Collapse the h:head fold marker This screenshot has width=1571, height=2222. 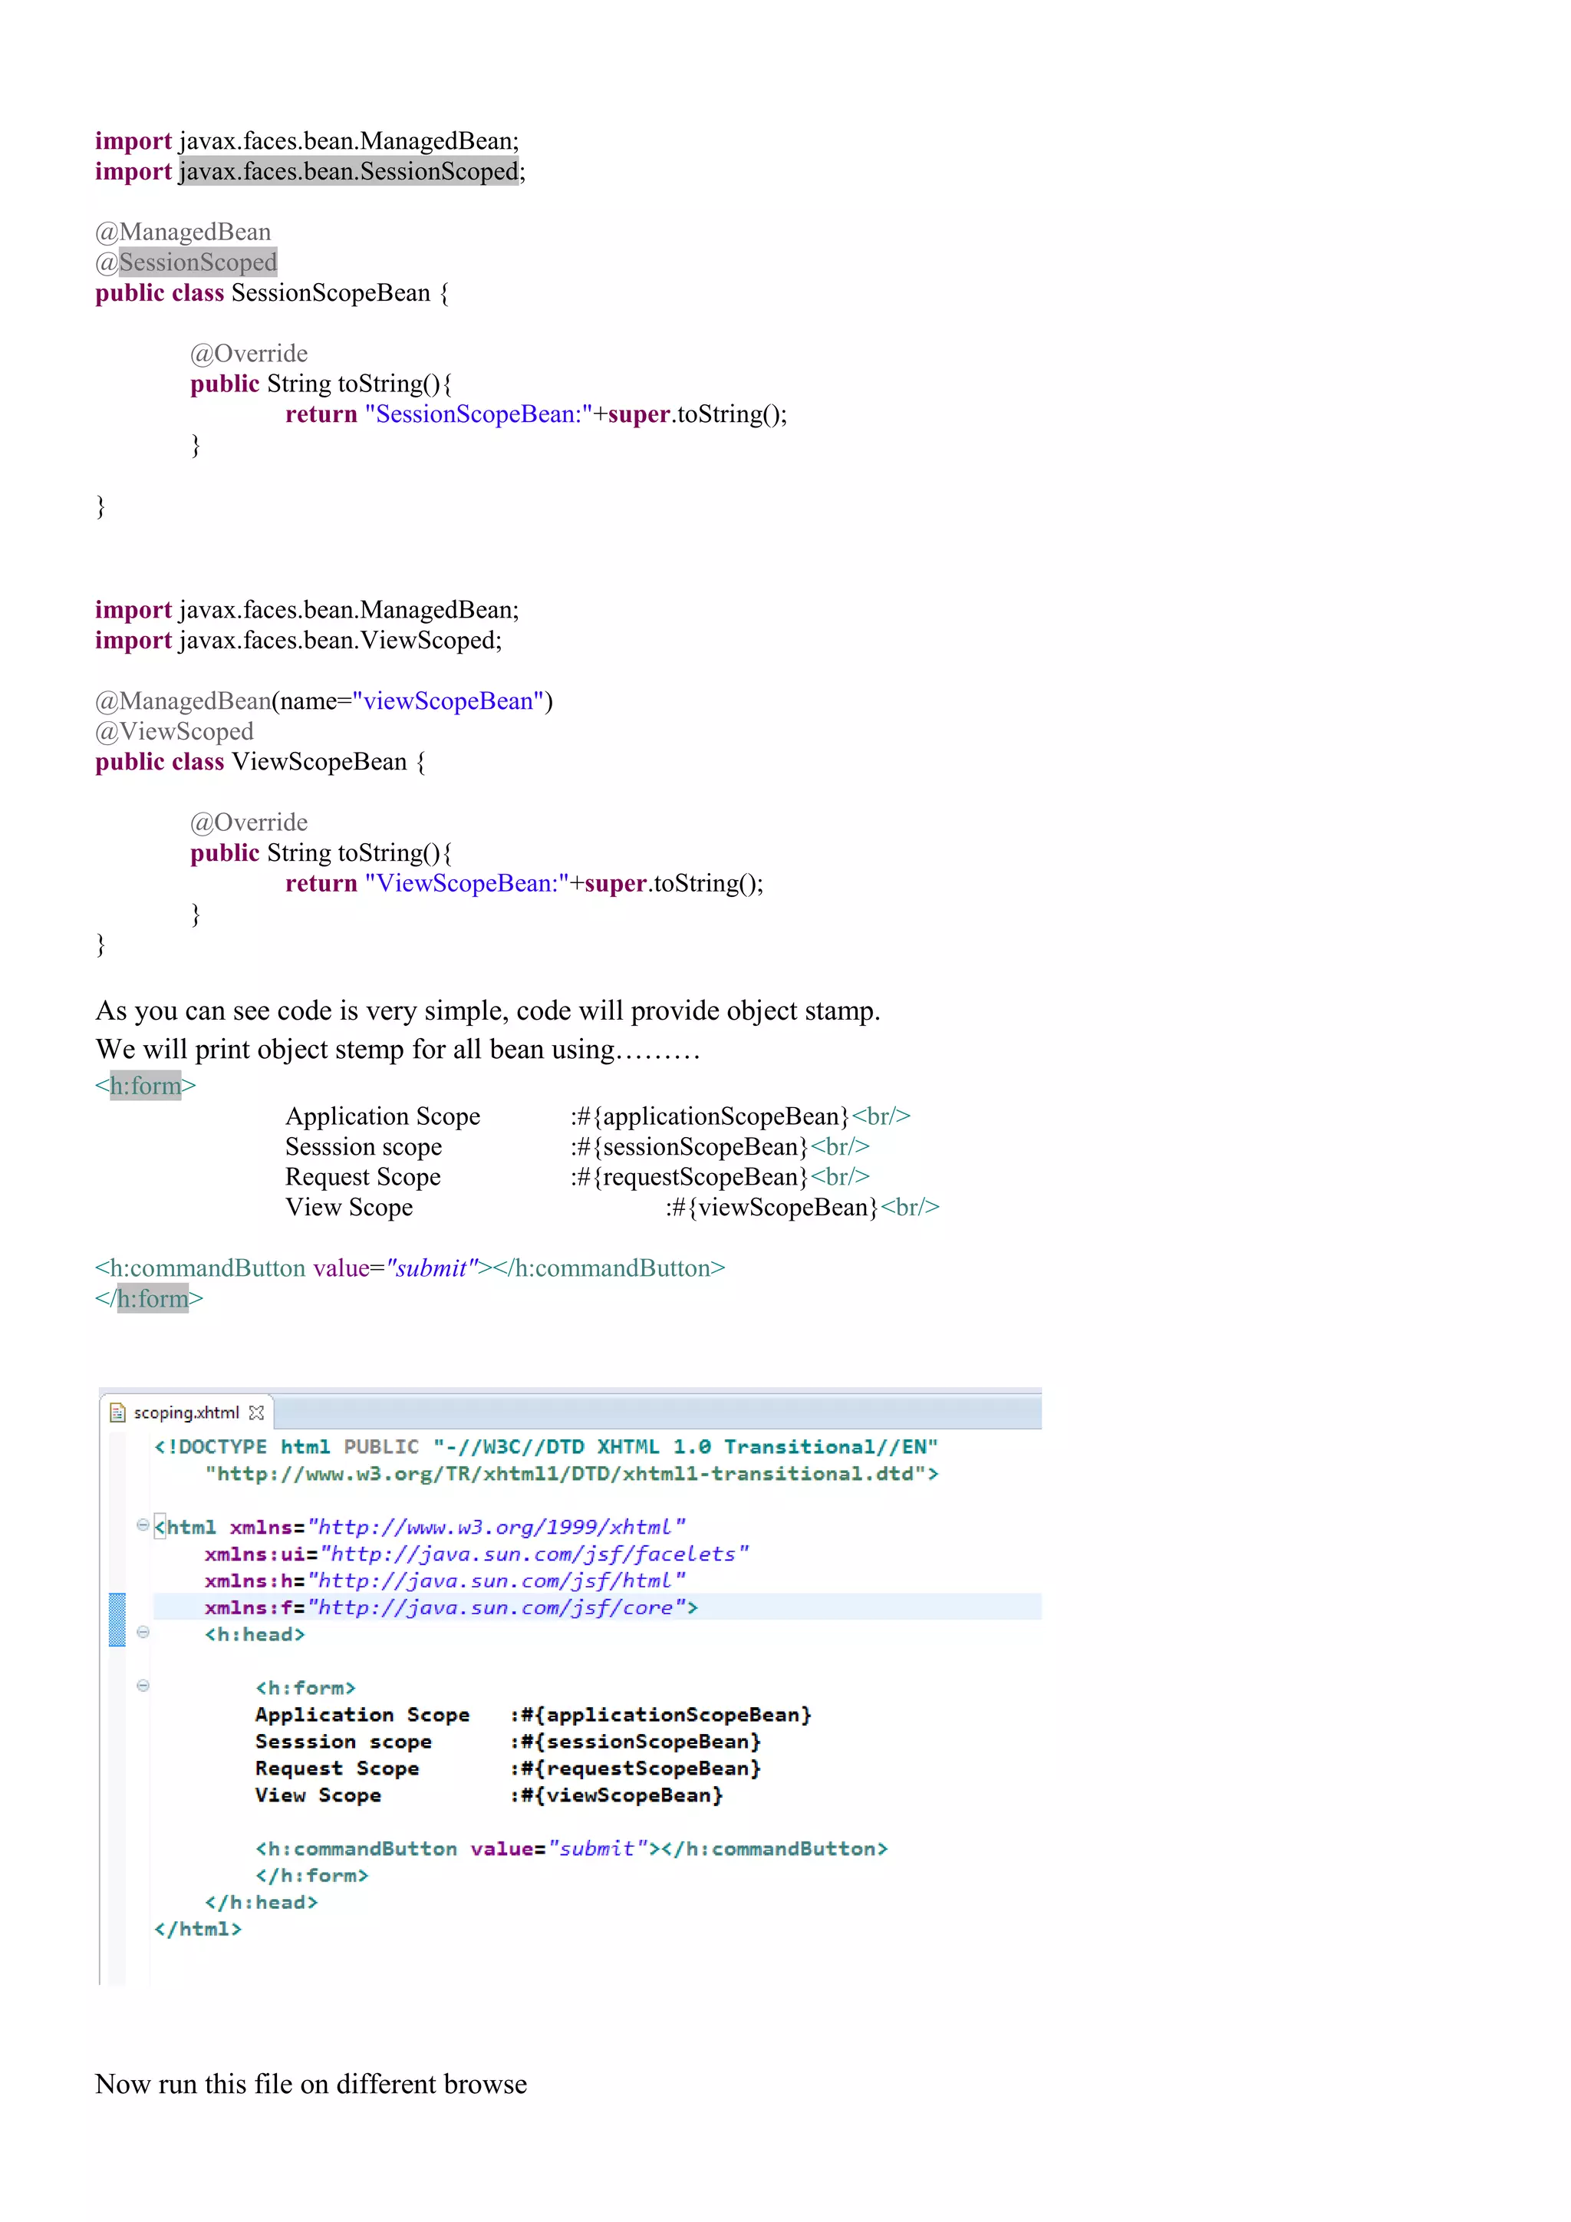(x=143, y=1633)
